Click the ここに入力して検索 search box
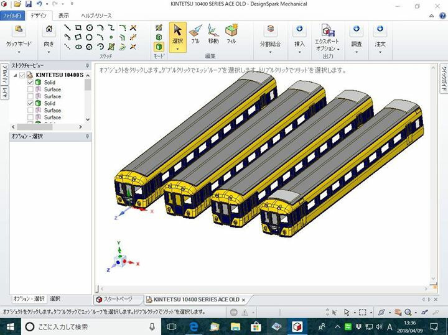This screenshot has height=335, width=448. 91,327
